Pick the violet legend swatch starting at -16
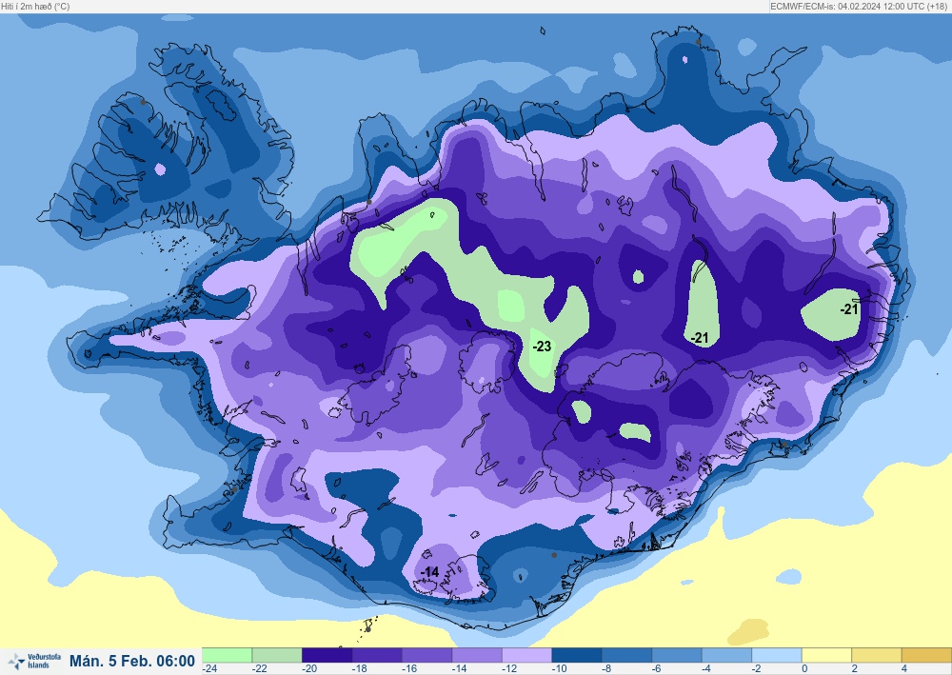This screenshot has width=952, height=675. (x=426, y=655)
